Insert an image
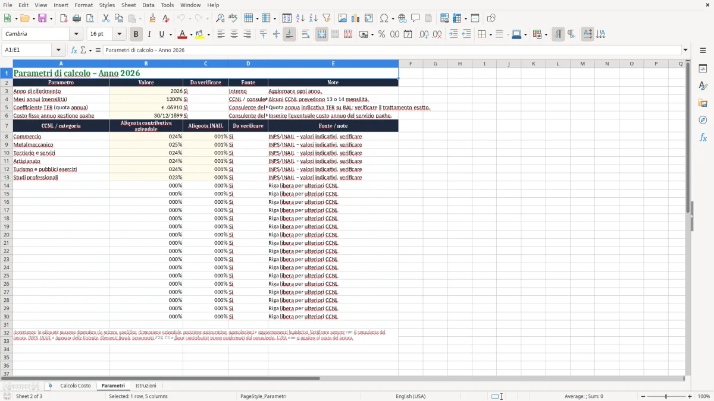Viewport: 714px width, 401px height. (343, 18)
